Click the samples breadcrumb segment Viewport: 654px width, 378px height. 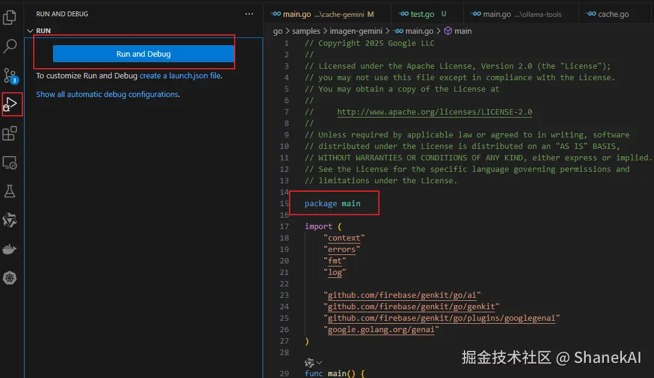pyautogui.click(x=306, y=31)
